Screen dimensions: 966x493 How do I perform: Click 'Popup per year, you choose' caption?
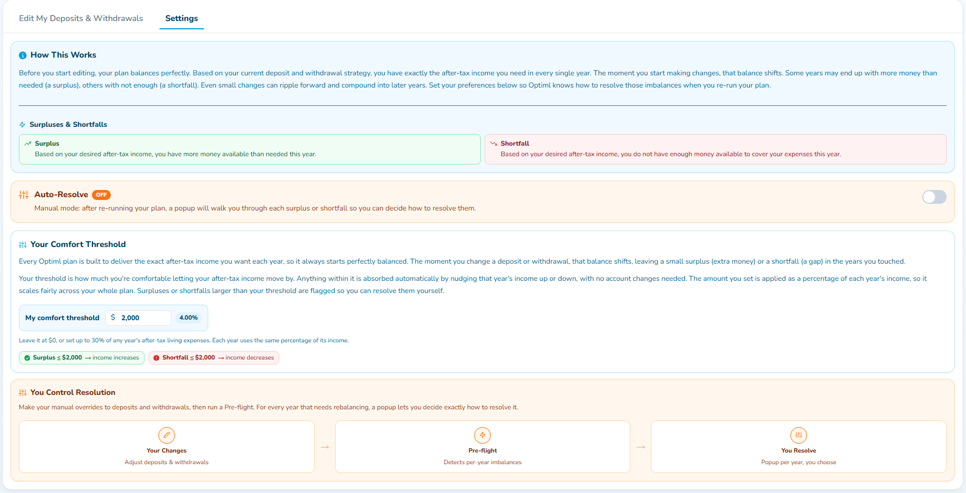coord(799,463)
